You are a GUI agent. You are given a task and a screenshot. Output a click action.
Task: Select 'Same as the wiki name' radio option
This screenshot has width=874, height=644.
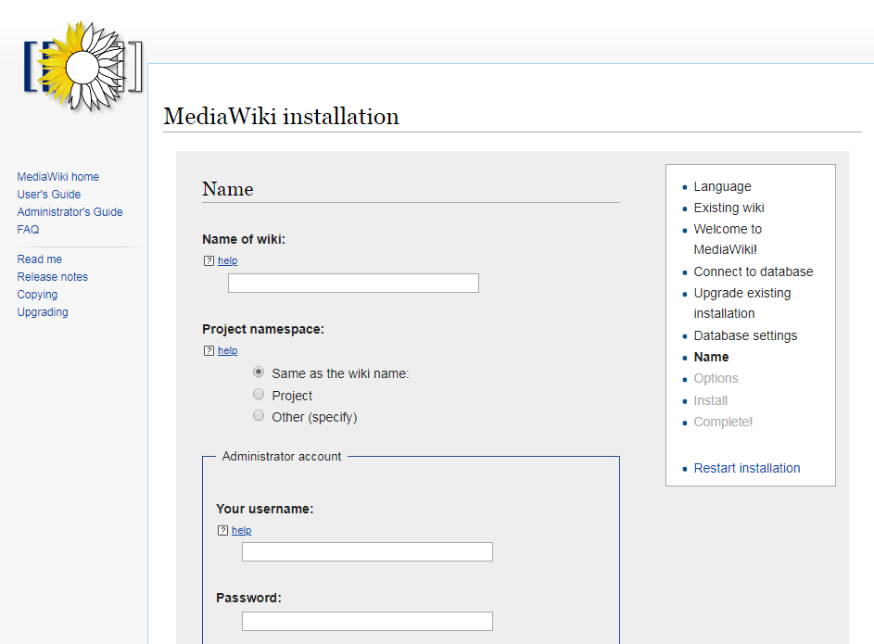tap(259, 372)
